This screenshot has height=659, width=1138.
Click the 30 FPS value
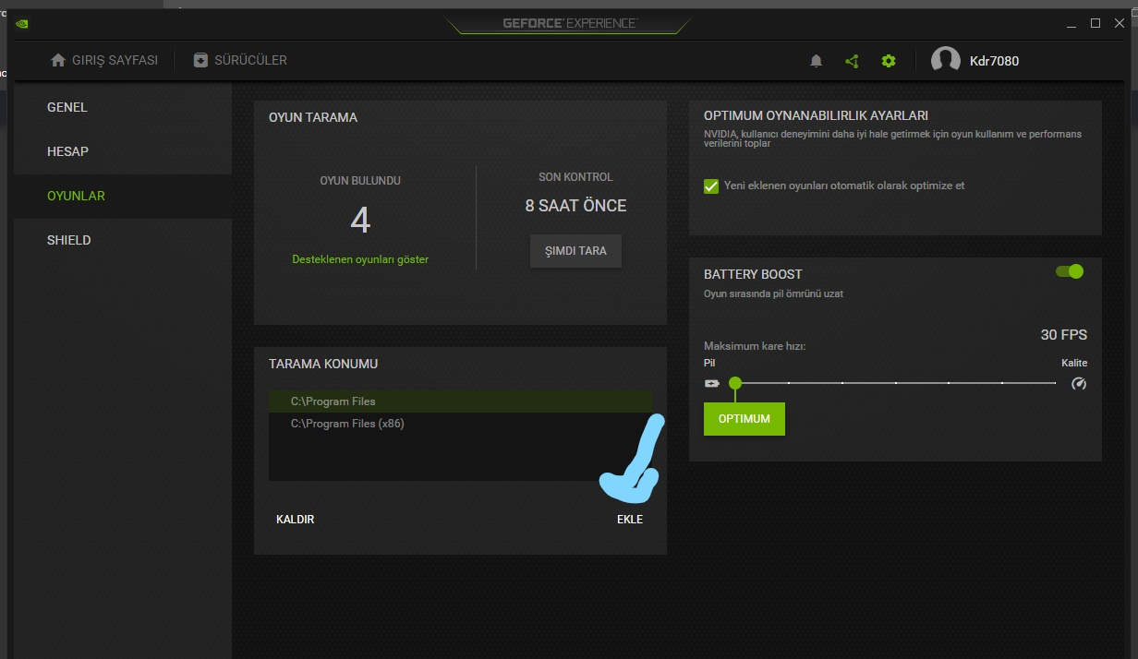[1064, 335]
